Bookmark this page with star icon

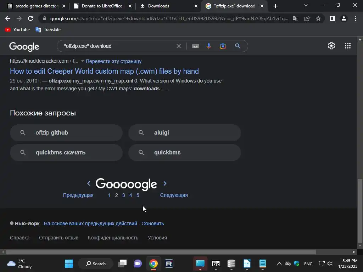click(x=318, y=18)
